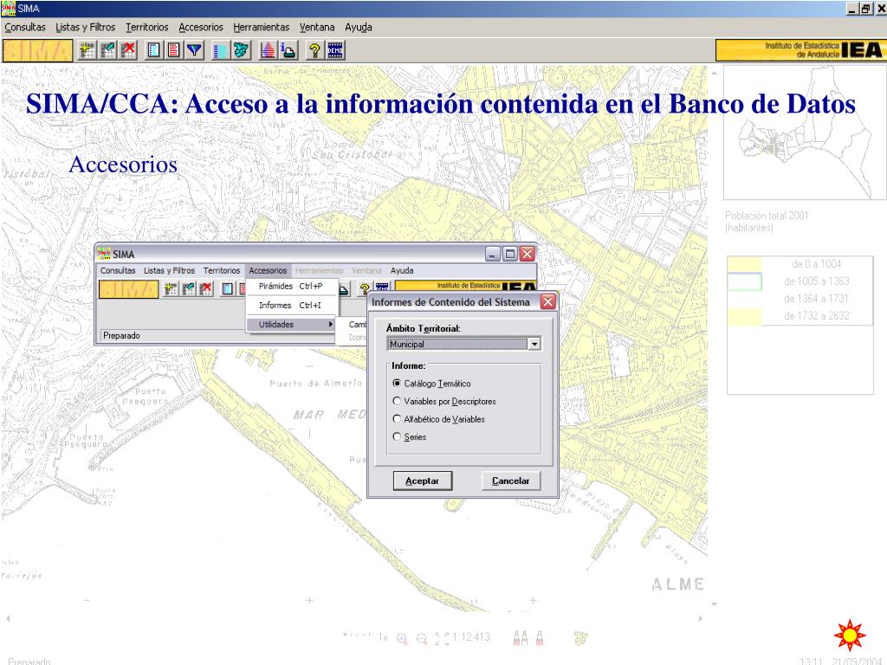Click the faded Andalucía map icon on map toolbar

pos(581,638)
